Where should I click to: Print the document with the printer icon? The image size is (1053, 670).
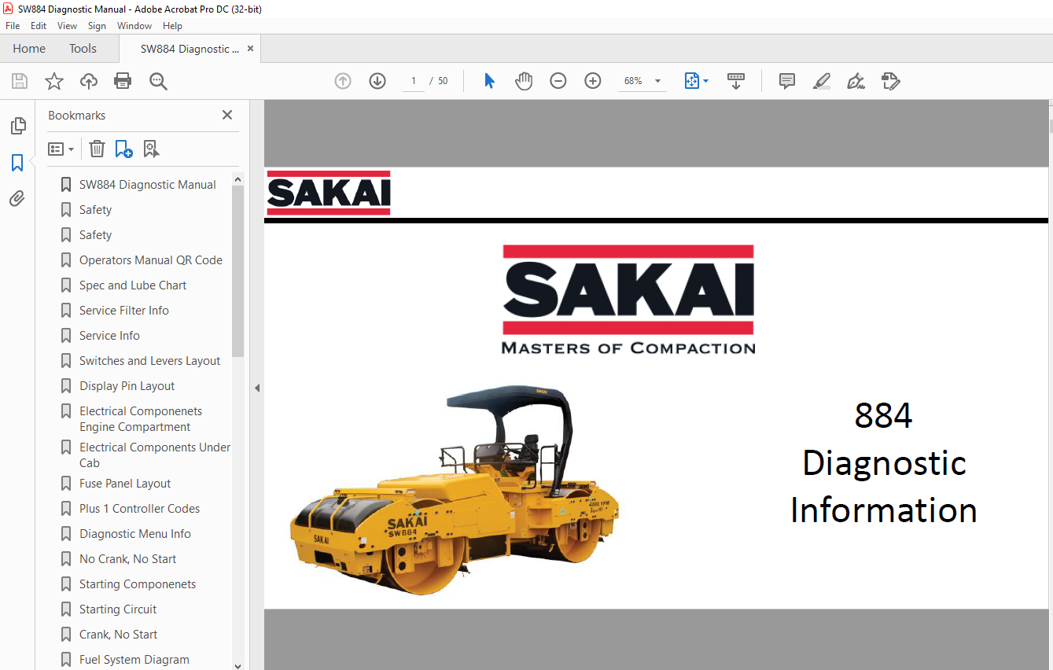point(123,81)
